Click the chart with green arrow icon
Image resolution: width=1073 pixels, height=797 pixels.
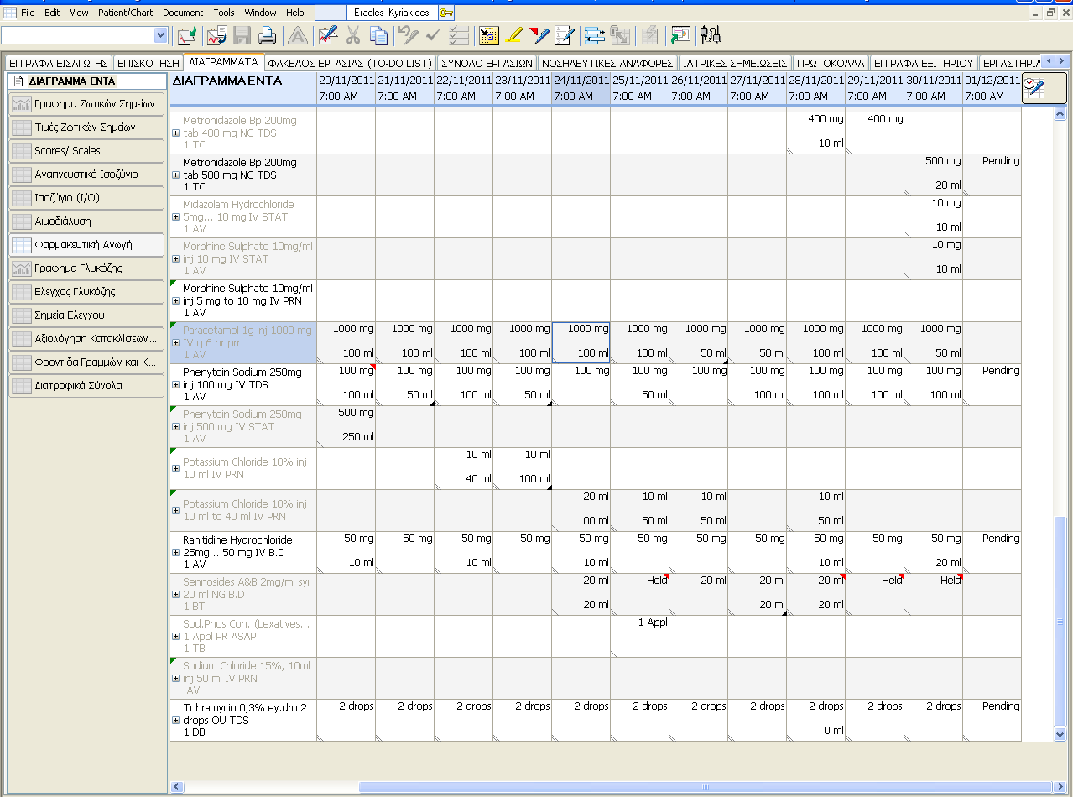point(186,35)
